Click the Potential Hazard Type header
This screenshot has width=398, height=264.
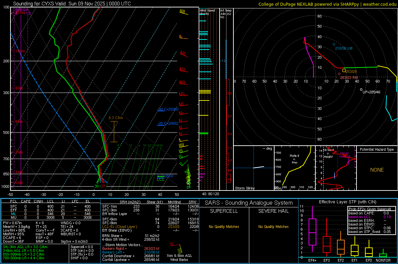377,149
